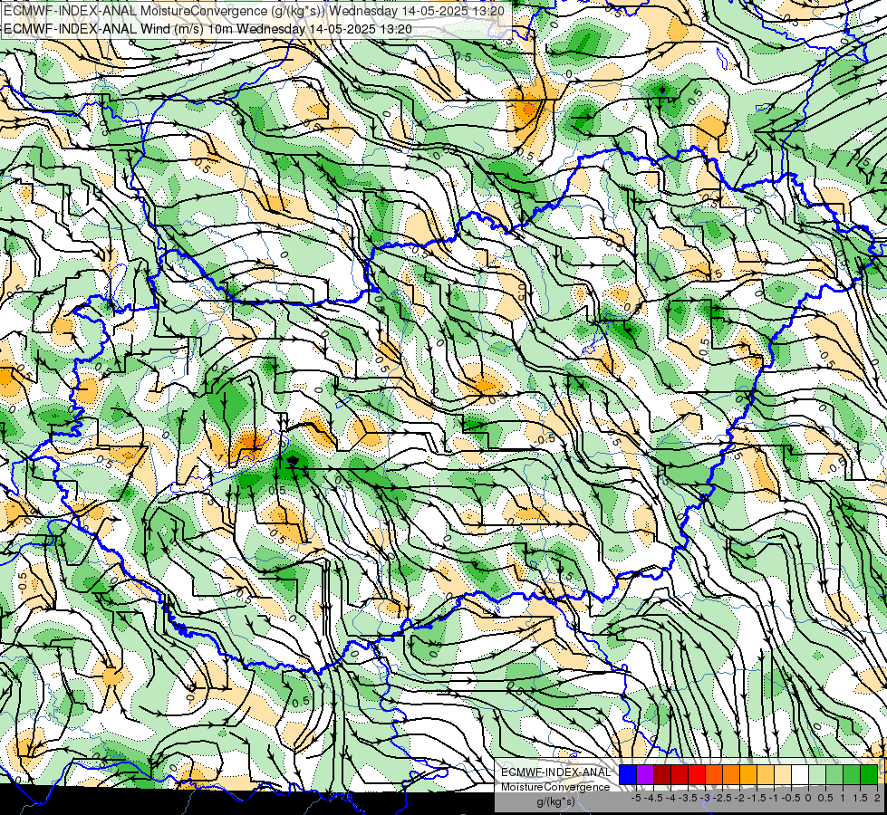Select the legend swatch between -2 and -1.5
This screenshot has height=815, width=887.
(x=748, y=774)
